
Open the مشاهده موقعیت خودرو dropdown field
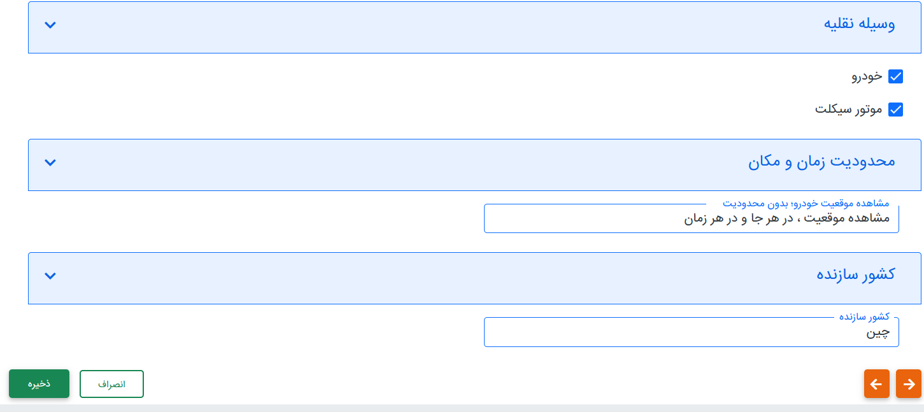coord(691,219)
